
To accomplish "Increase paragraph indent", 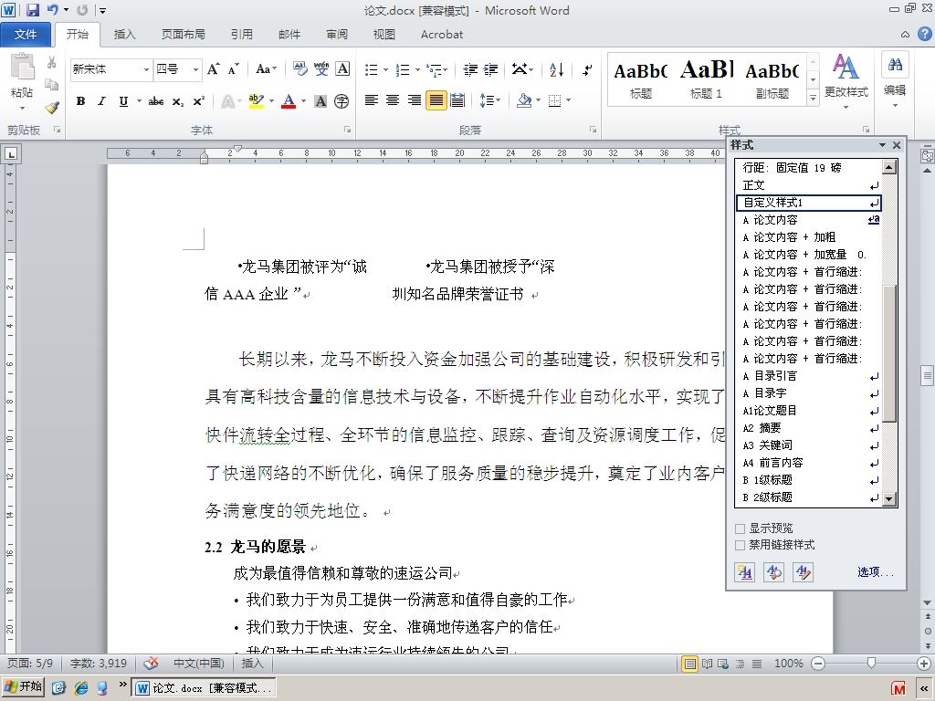I will pos(490,69).
